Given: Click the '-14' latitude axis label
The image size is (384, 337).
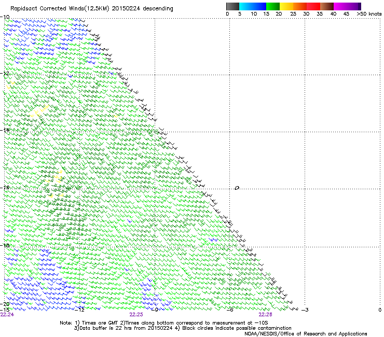Looking at the screenshot, I should (5, 130).
